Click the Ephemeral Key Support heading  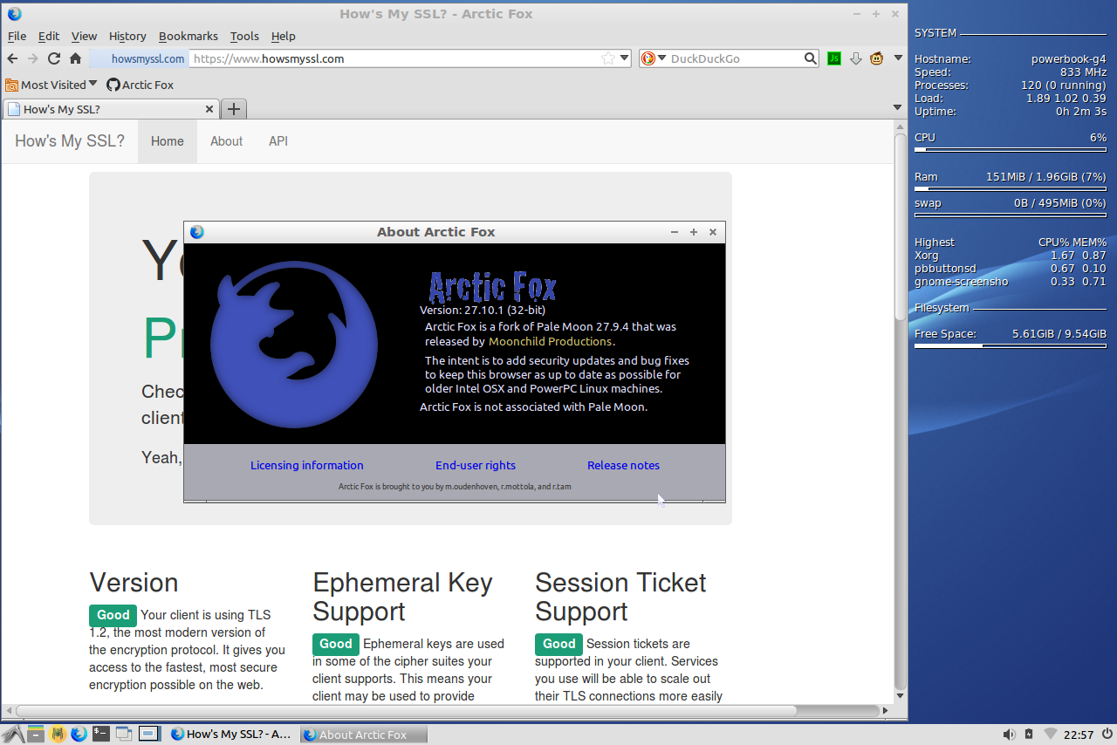[x=402, y=597]
